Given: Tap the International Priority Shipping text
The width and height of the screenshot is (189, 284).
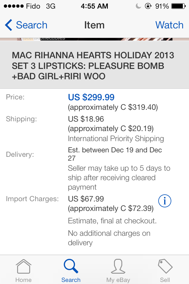Looking at the screenshot, I should pyautogui.click(x=116, y=139).
